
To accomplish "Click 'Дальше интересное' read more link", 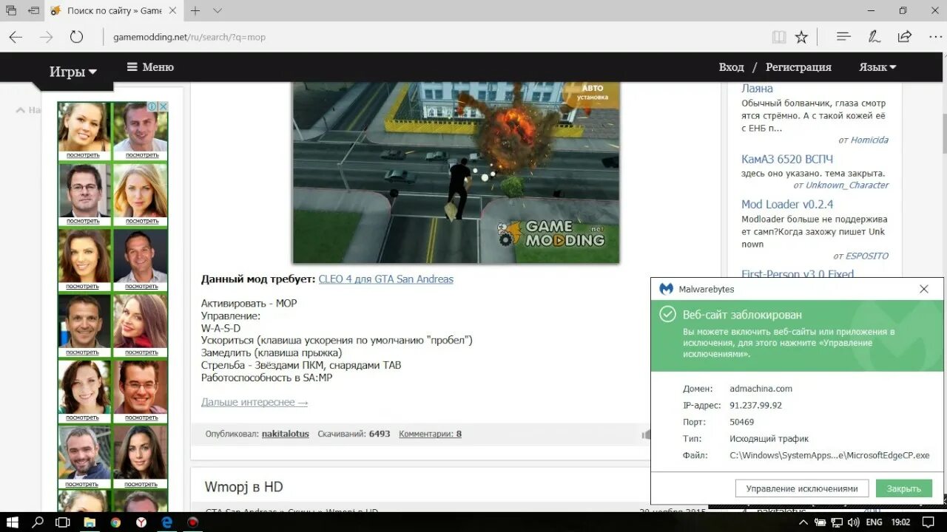I will [x=255, y=402].
